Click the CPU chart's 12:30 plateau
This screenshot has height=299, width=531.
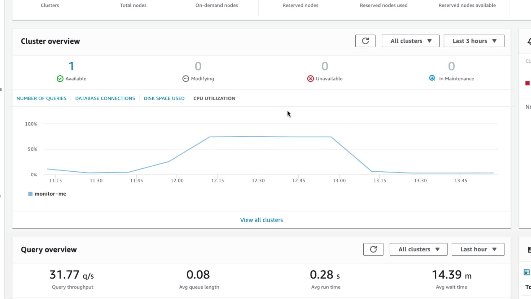point(258,136)
